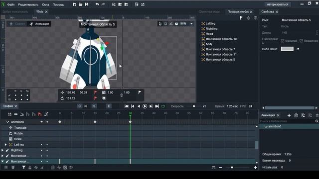The image size is (319, 179).
Task: Select the Rotate channel row
Action: click(18, 134)
